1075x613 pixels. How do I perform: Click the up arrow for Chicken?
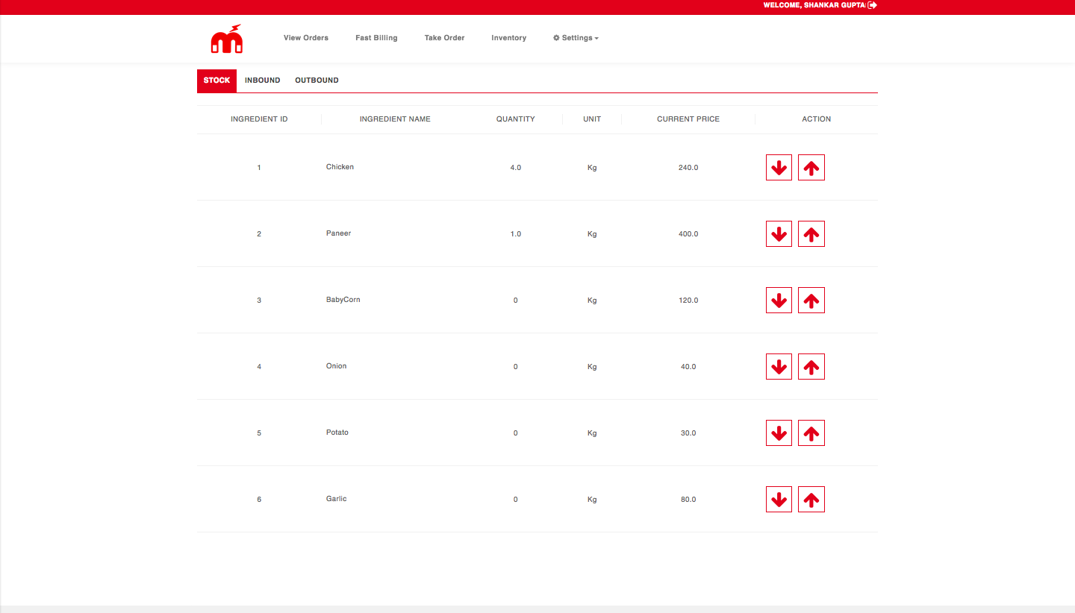point(811,168)
